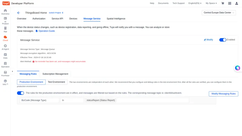The height and width of the screenshot is (136, 242).
Task: Switch to the Subscription Management tab
Action: click(55, 74)
